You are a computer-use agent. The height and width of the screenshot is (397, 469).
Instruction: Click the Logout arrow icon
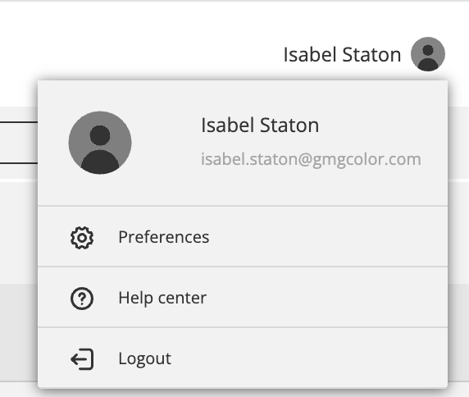click(82, 359)
